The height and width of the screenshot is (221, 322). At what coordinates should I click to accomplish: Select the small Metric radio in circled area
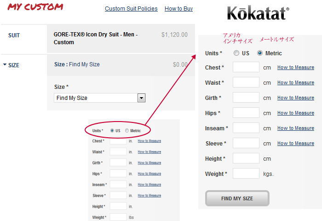tap(127, 131)
